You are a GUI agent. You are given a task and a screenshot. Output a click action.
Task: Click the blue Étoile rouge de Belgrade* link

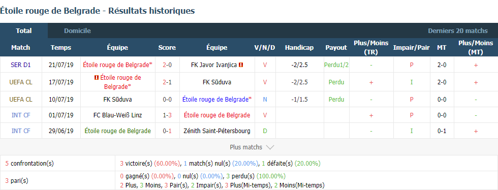point(217,100)
